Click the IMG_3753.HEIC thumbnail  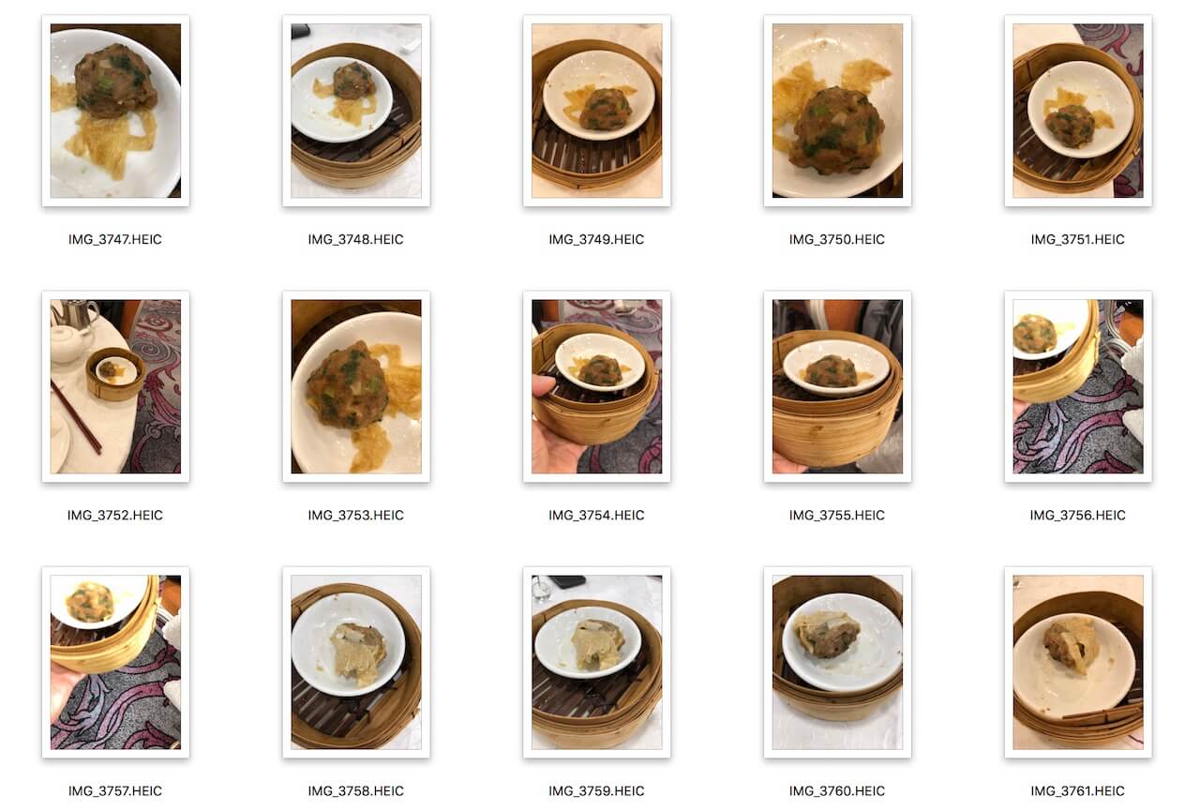pyautogui.click(x=356, y=386)
